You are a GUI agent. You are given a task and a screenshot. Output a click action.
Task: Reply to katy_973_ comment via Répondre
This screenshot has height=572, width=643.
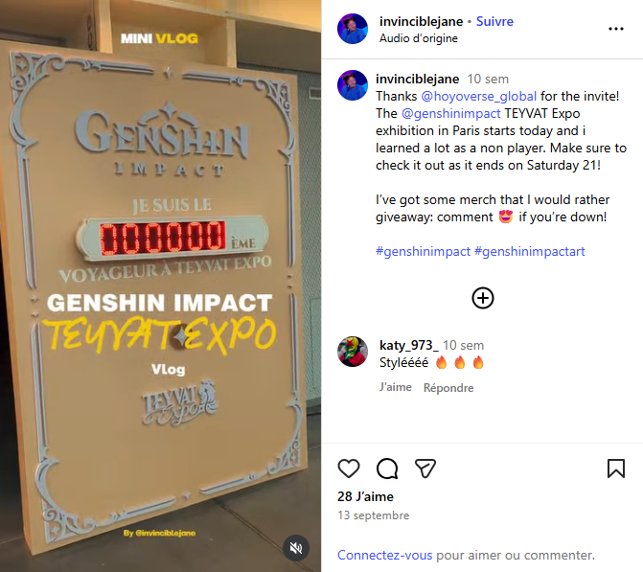(x=448, y=387)
